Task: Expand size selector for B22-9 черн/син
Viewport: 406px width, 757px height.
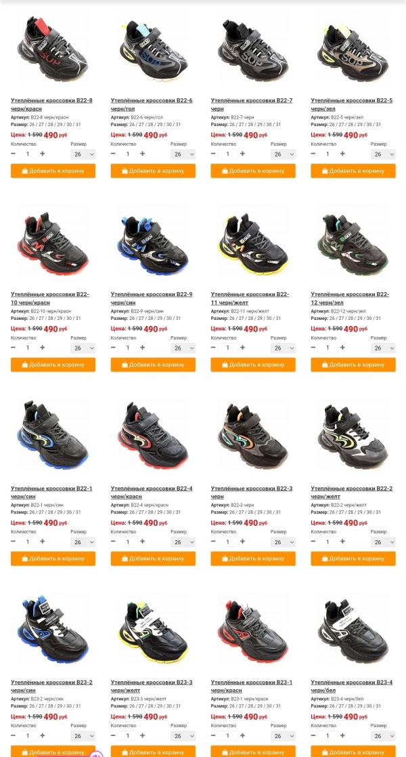Action: [183, 348]
